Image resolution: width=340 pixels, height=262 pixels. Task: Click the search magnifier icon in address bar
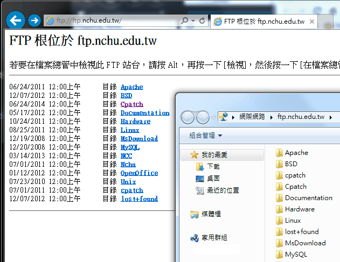click(184, 20)
